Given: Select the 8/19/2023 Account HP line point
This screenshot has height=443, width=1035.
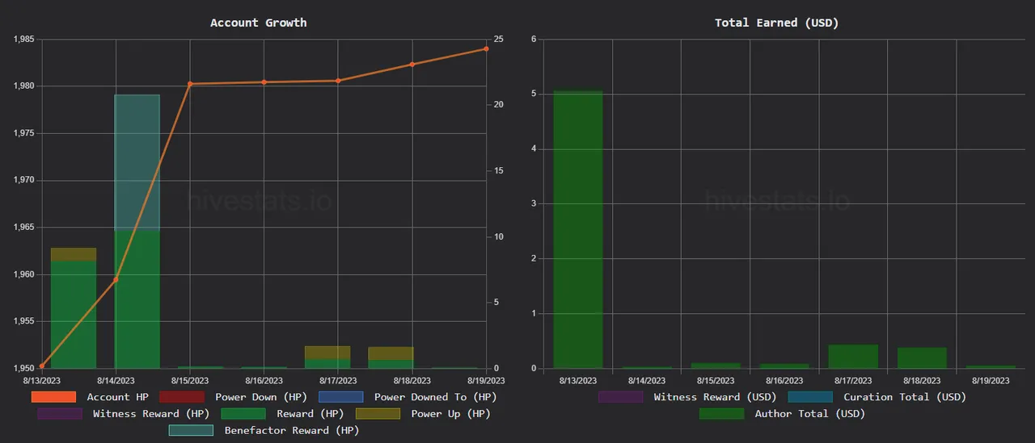Looking at the screenshot, I should pyautogui.click(x=486, y=48).
